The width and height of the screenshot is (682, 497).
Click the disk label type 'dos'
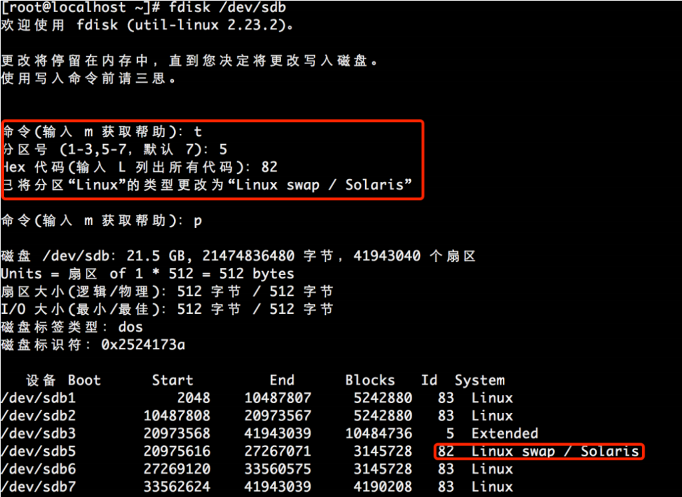[x=130, y=327]
